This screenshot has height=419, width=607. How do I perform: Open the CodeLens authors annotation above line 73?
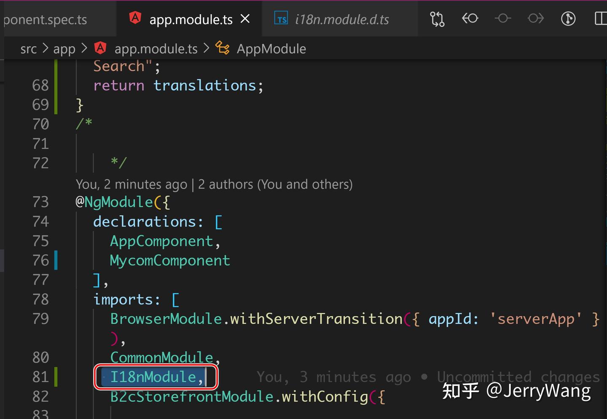coord(214,184)
